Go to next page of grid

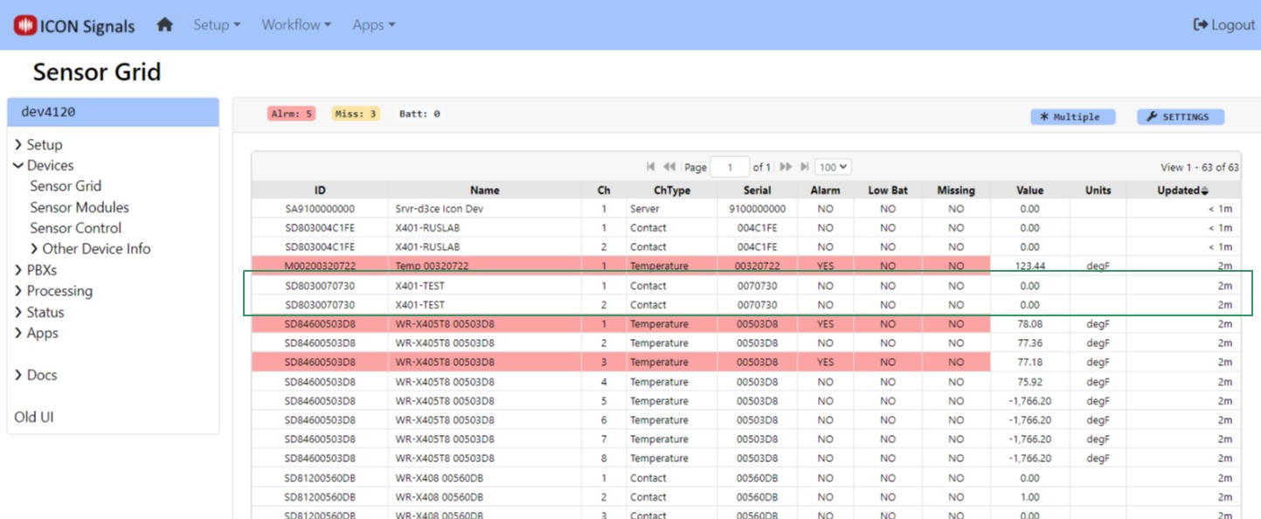pos(786,167)
